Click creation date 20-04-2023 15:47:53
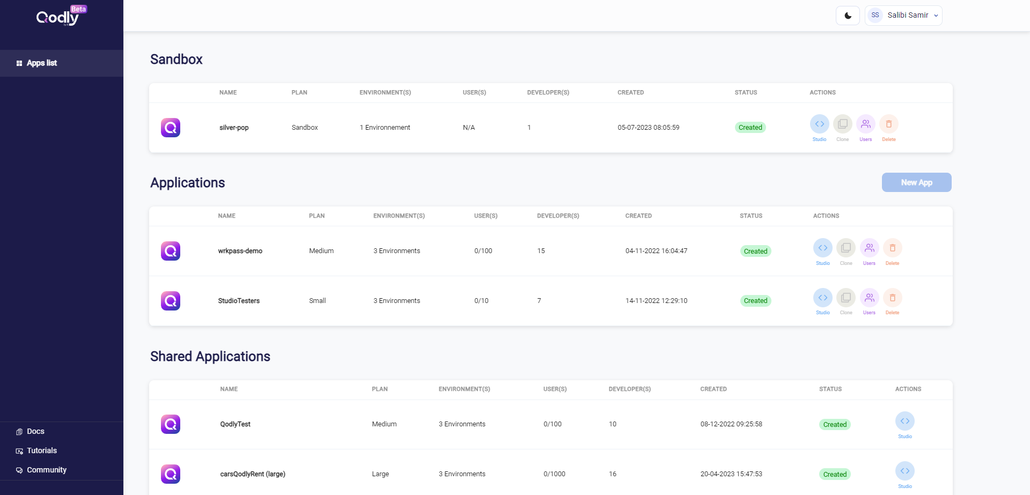Image resolution: width=1030 pixels, height=495 pixels. [731, 474]
